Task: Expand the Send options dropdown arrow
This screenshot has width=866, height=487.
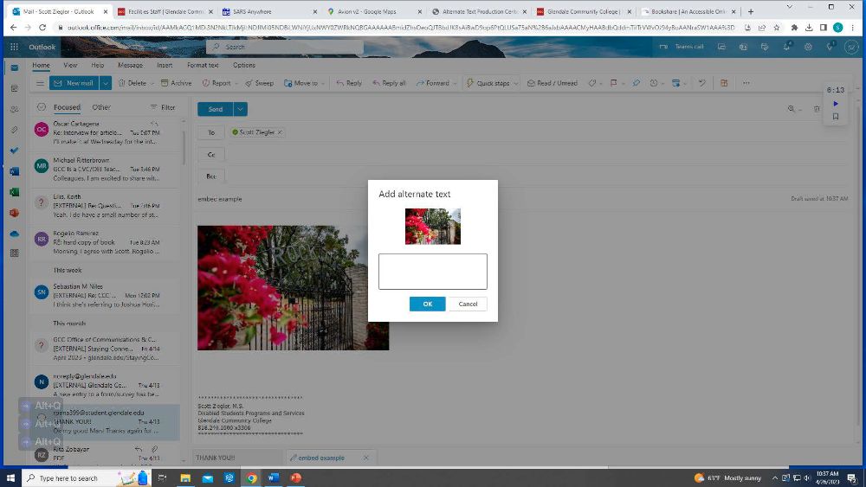Action: [x=240, y=109]
